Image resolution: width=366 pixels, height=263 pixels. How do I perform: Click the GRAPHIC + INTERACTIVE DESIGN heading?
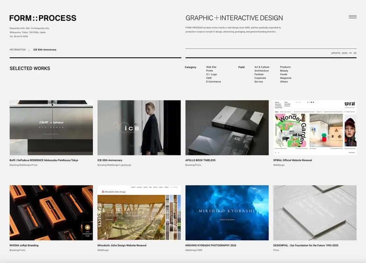[x=234, y=18]
